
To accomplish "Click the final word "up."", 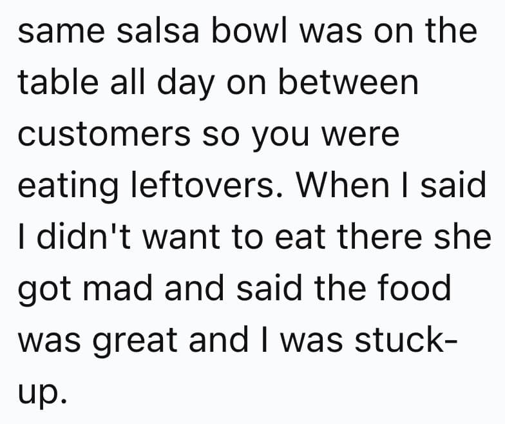I will pyautogui.click(x=41, y=390).
